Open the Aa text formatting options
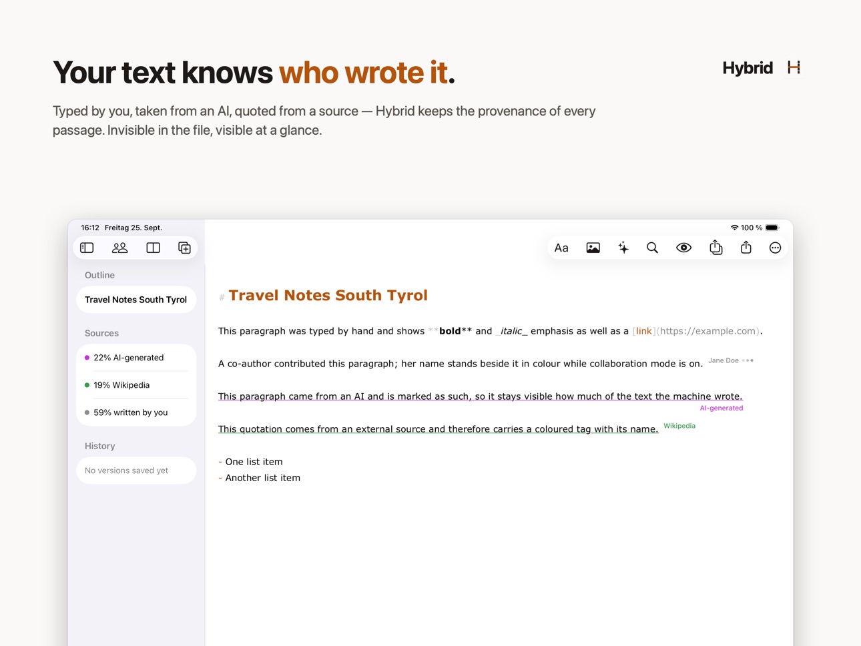 click(x=561, y=248)
